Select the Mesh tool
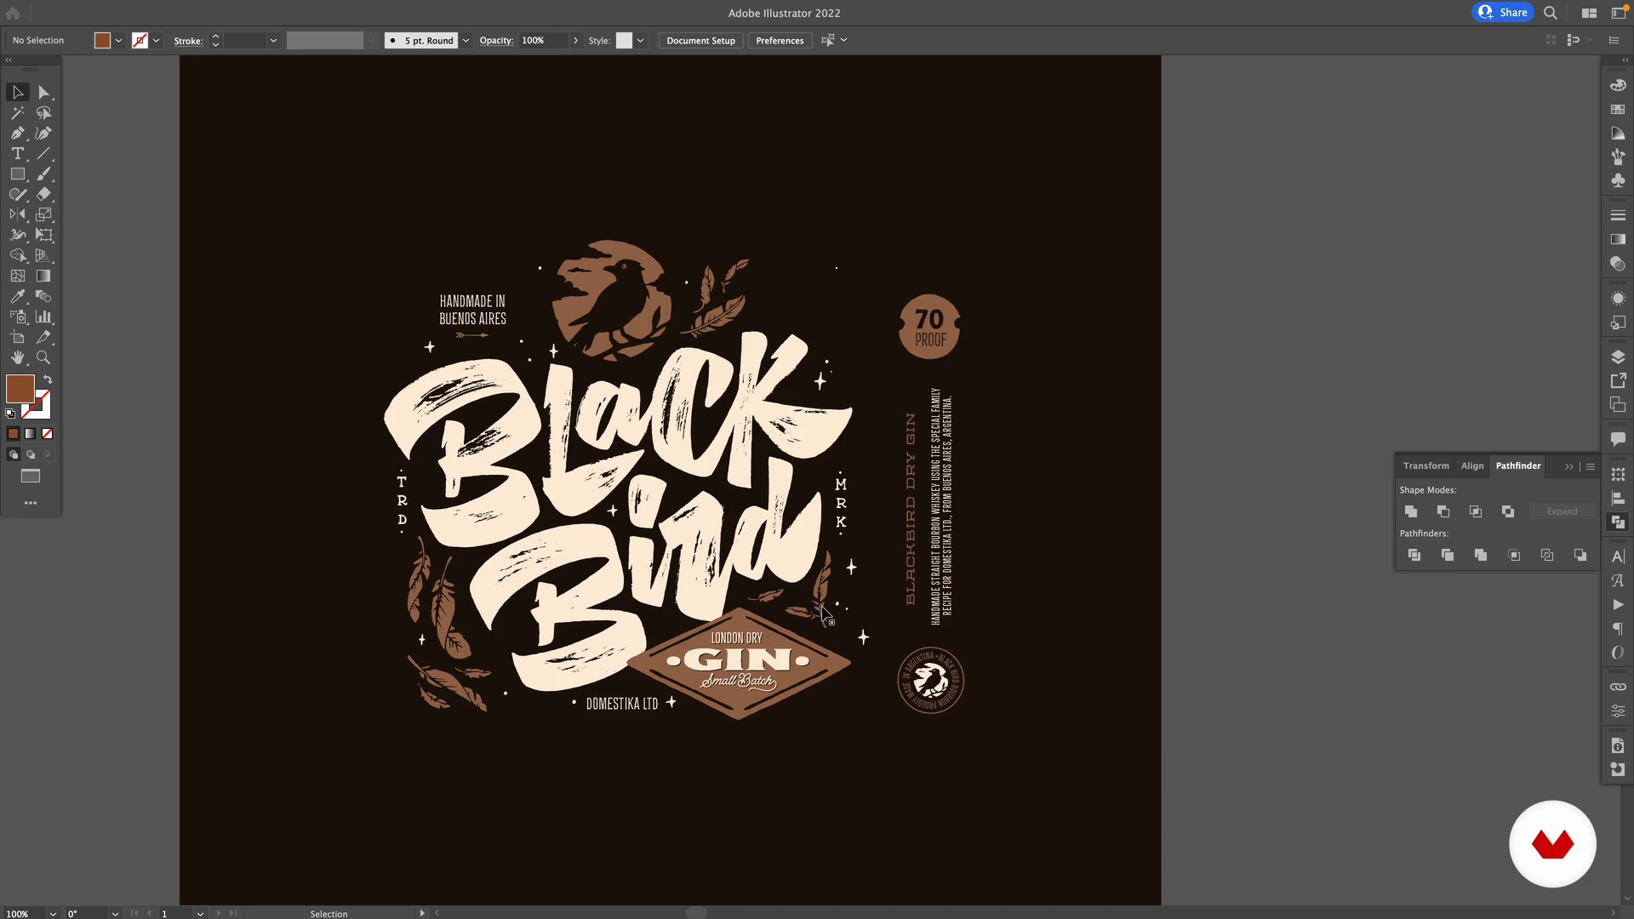The width and height of the screenshot is (1634, 919). pyautogui.click(x=18, y=276)
